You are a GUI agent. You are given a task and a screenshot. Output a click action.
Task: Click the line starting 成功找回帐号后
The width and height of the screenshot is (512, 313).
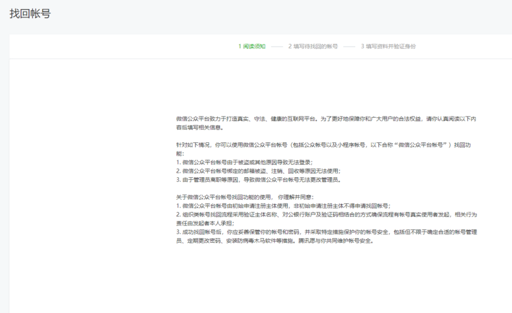pos(327,236)
